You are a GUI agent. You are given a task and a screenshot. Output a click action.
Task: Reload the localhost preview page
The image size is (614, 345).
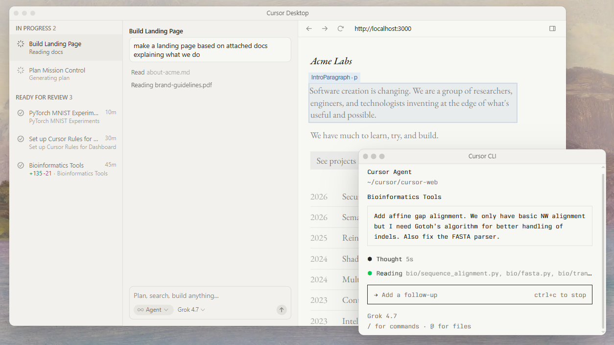[340, 28]
